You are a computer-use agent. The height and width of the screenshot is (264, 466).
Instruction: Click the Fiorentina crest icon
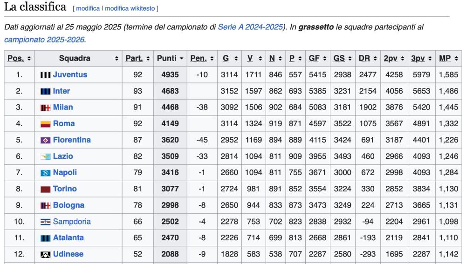(x=45, y=140)
